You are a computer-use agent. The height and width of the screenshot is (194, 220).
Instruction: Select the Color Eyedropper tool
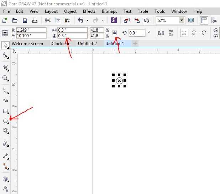(5, 189)
